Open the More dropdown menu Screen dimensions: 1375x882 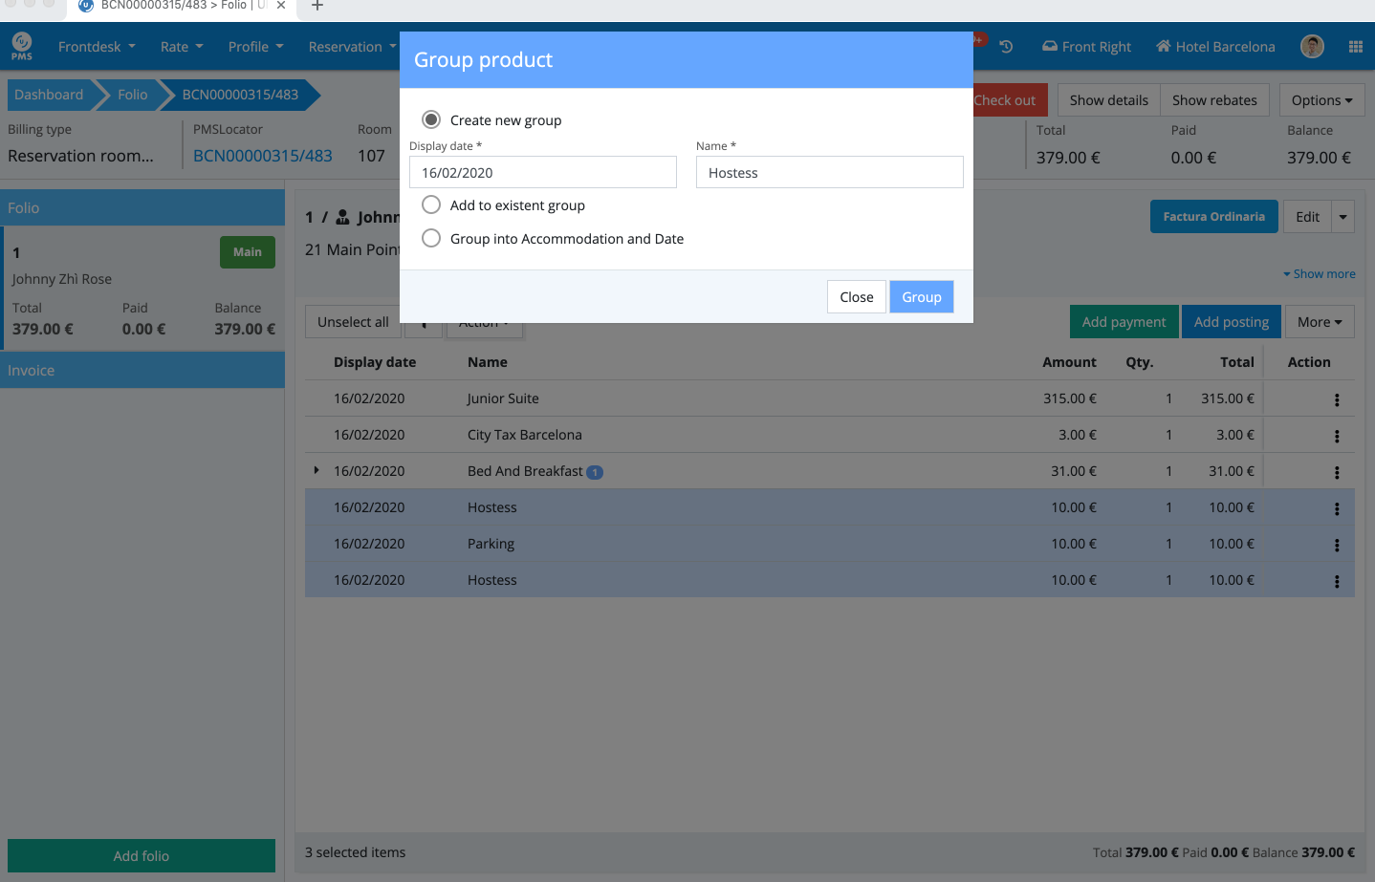click(x=1319, y=322)
